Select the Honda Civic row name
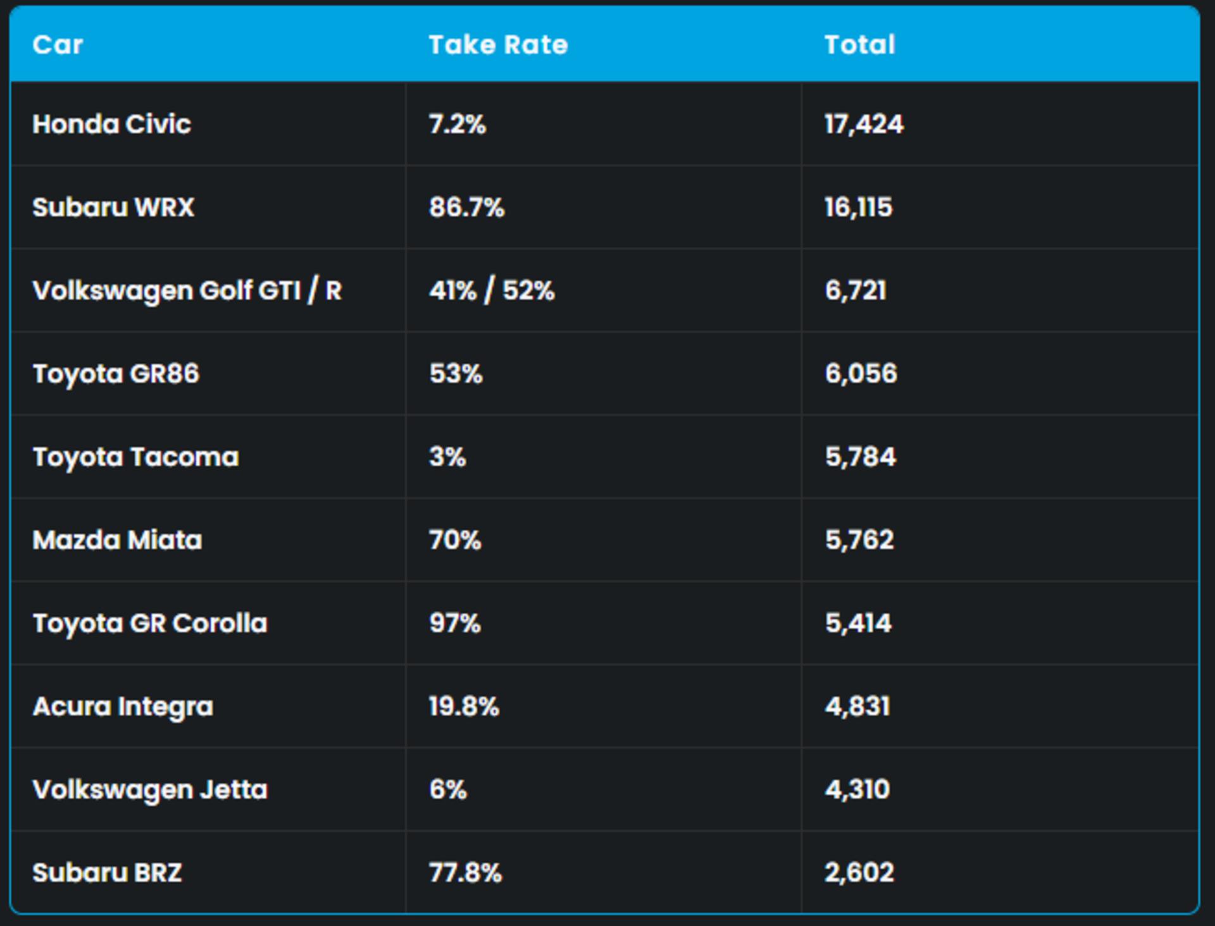This screenshot has width=1215, height=926. pyautogui.click(x=111, y=124)
